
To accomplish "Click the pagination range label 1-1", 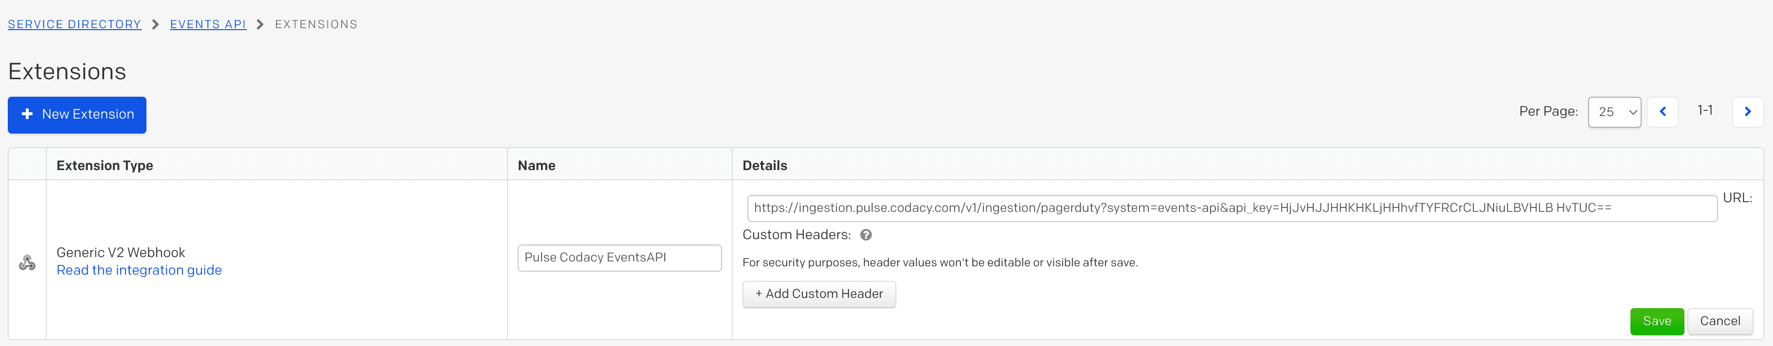I will coord(1705,110).
